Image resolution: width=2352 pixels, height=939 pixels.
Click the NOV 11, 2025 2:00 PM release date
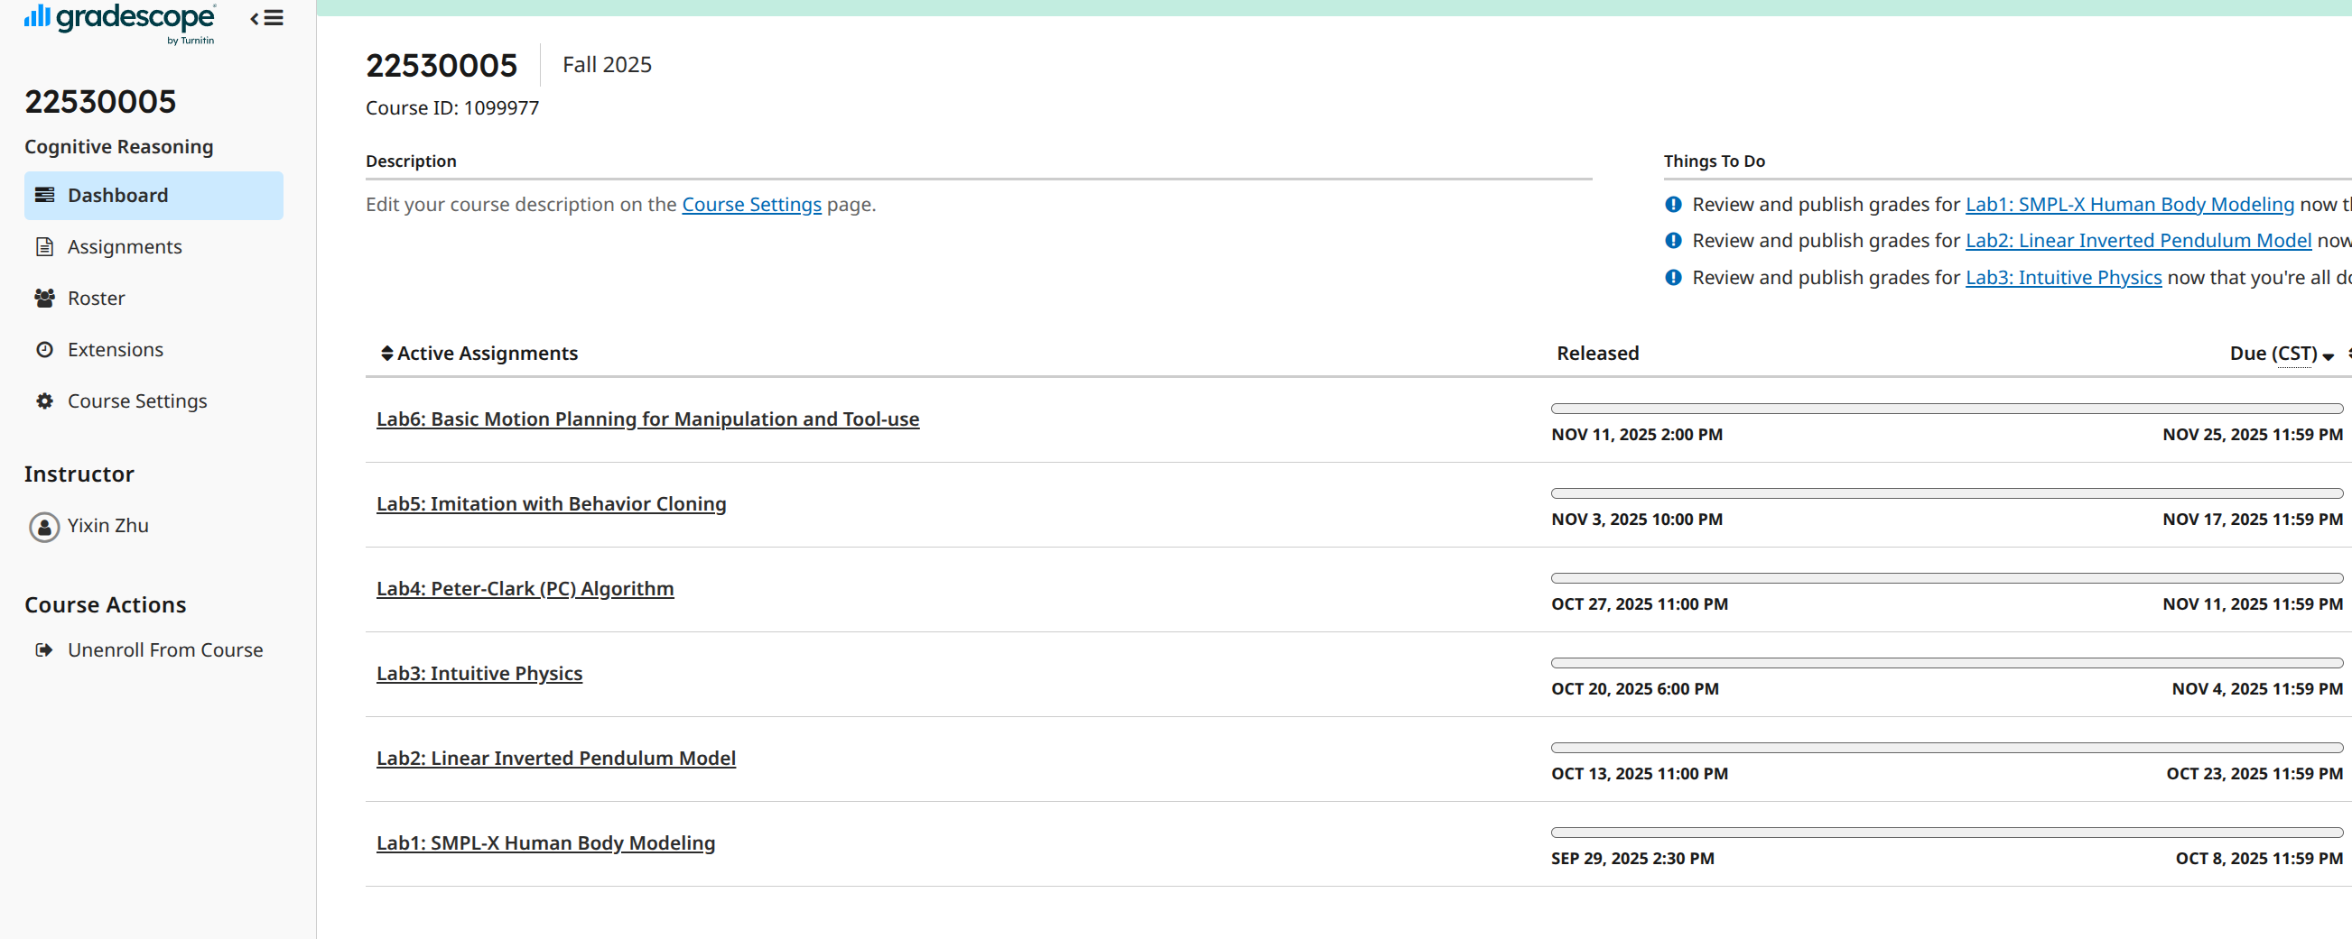(1636, 435)
